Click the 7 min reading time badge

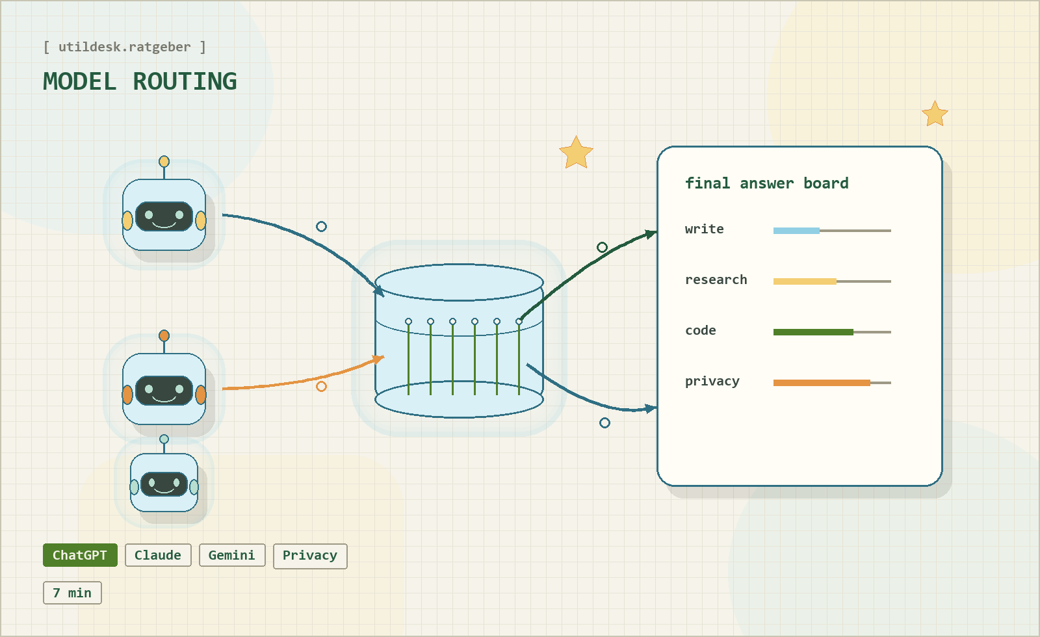point(72,593)
